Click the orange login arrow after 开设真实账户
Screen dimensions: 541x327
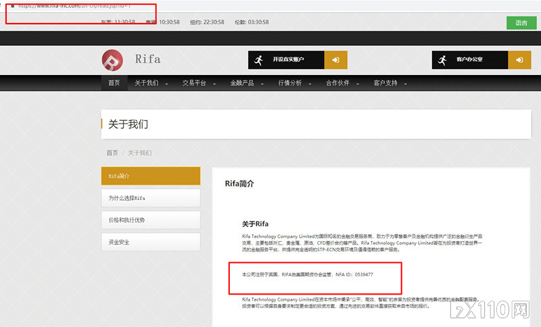click(x=335, y=60)
